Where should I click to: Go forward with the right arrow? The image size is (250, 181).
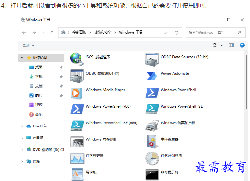coord(34,33)
